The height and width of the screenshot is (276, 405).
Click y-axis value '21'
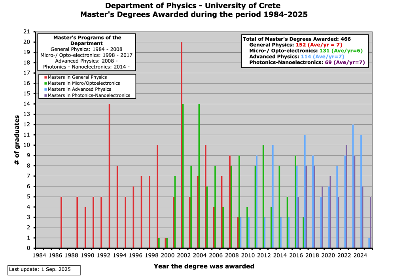click(27, 32)
